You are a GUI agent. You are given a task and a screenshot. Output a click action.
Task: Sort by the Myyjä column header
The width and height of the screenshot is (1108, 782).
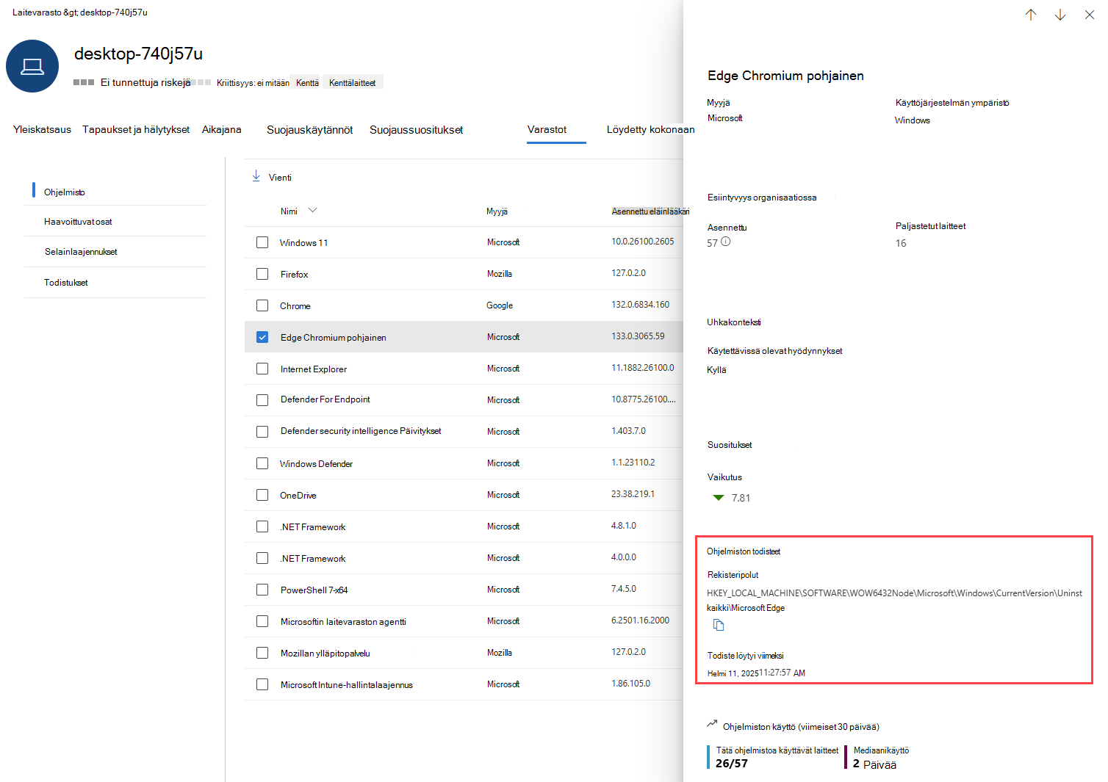pos(497,211)
